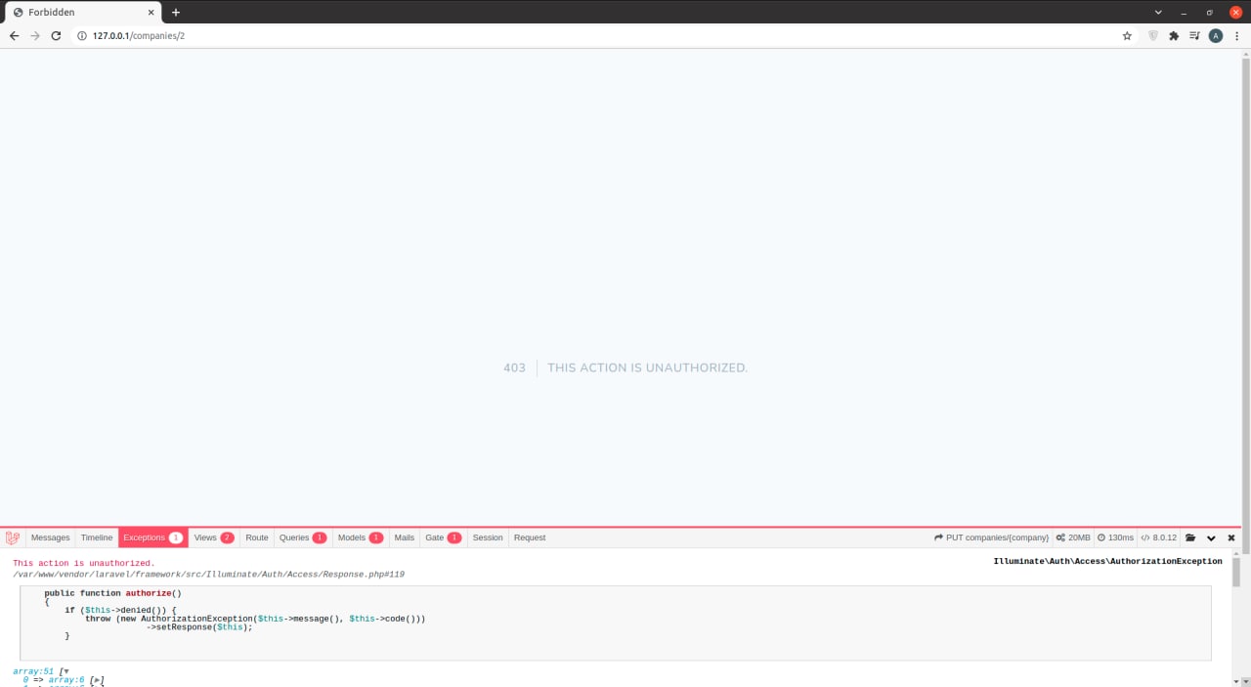
Task: Open debugbar storage folder icon
Action: coord(1190,537)
